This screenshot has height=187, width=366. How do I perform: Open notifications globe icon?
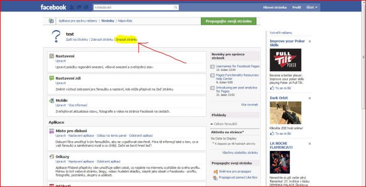86,7
